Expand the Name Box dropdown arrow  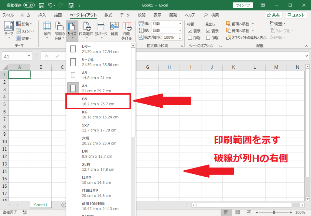(29, 57)
